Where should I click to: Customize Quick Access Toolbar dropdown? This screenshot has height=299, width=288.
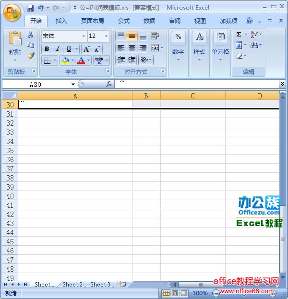[x=75, y=8]
